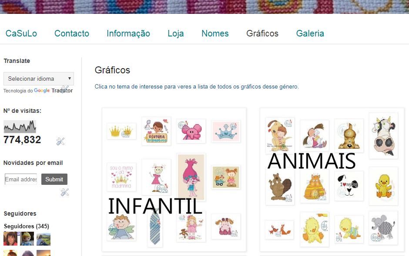
Task: Open the Selecionar idioma dropdown
Action: (39, 79)
